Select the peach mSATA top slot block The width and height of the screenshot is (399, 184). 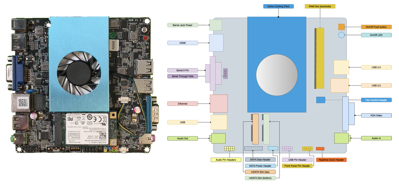pyautogui.click(x=256, y=129)
